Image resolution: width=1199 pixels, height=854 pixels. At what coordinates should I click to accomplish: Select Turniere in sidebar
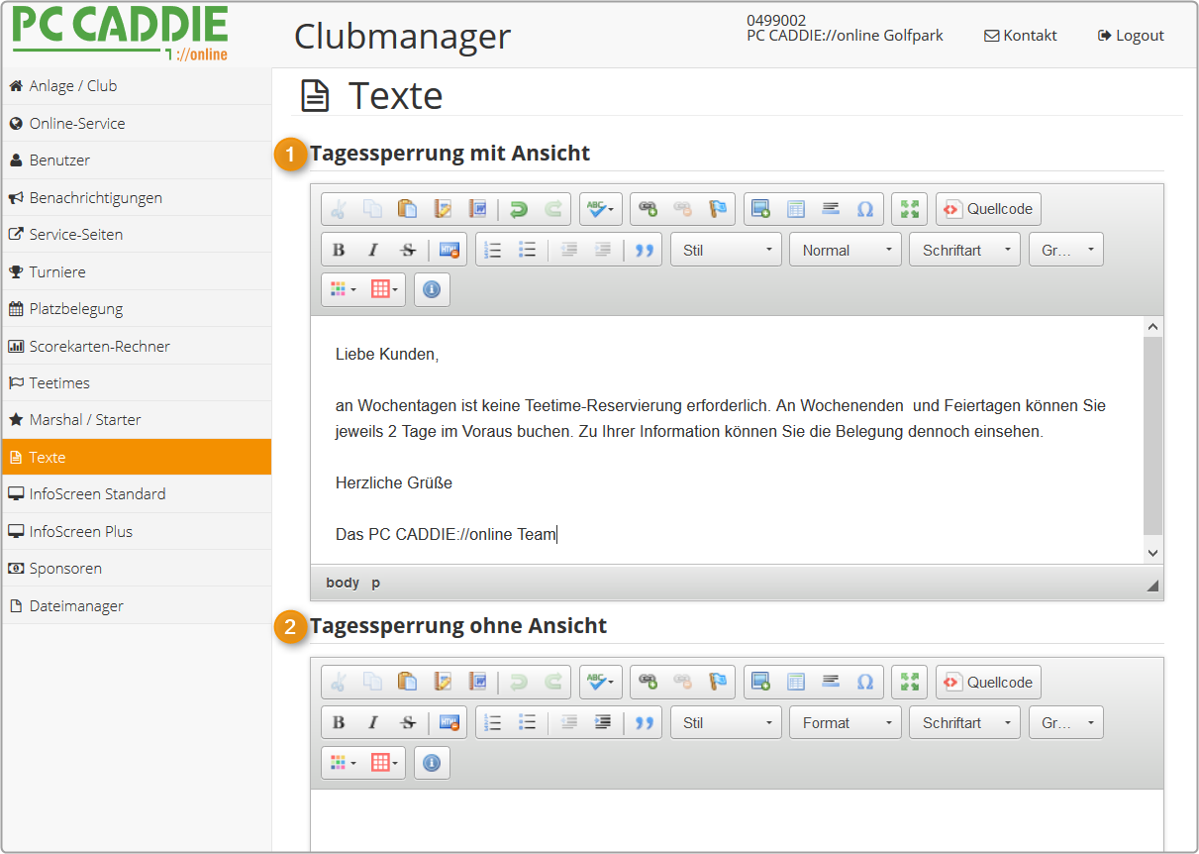(137, 271)
